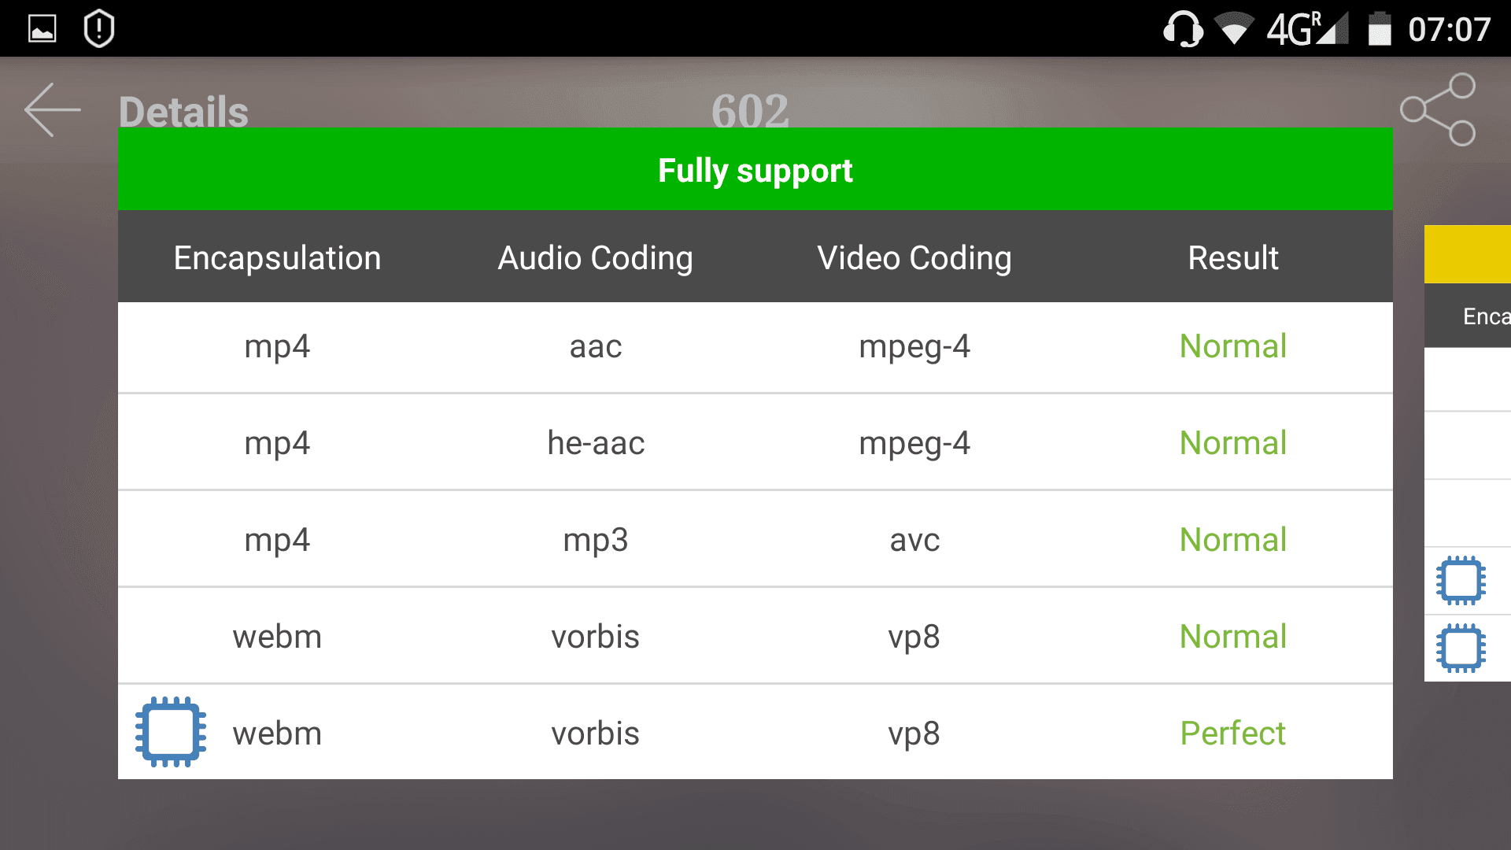Image resolution: width=1511 pixels, height=850 pixels.
Task: Select the mp4 aac mpeg-4 row
Action: click(x=755, y=347)
